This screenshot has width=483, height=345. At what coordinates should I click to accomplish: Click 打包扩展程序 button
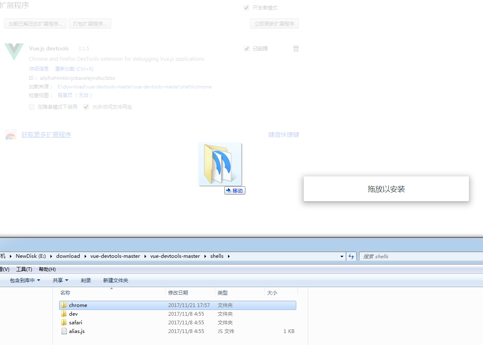point(90,24)
